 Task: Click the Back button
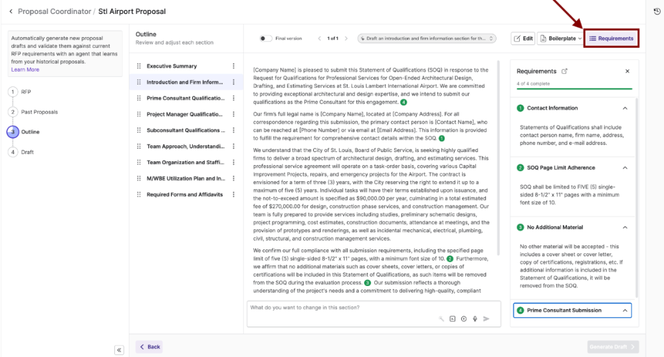[150, 347]
